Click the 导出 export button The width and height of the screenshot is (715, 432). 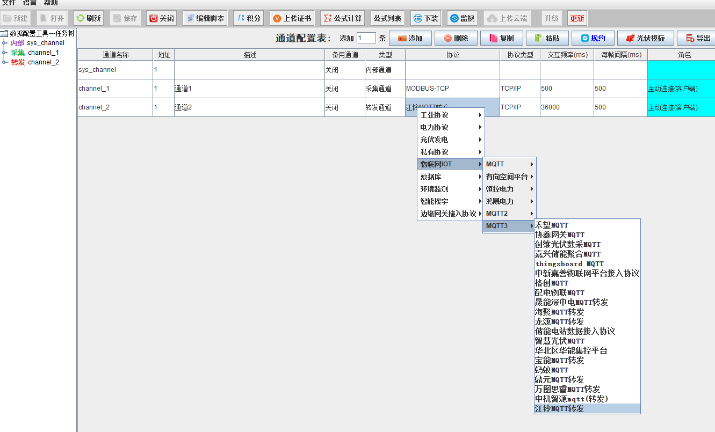[697, 38]
